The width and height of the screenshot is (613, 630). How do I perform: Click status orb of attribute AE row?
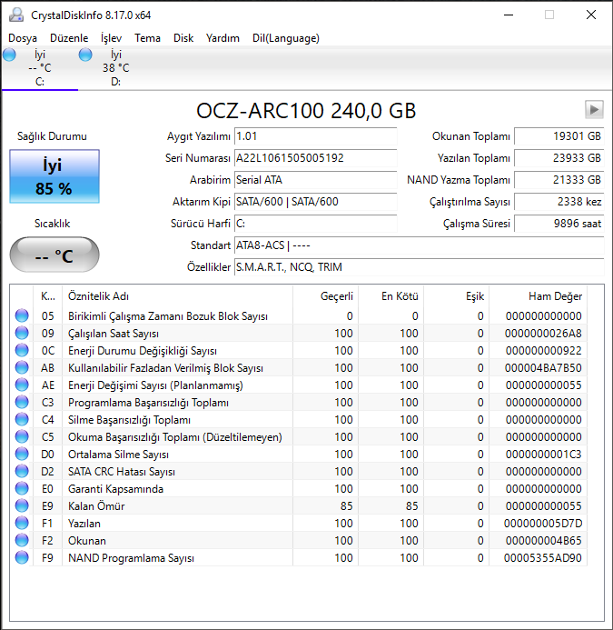point(22,385)
